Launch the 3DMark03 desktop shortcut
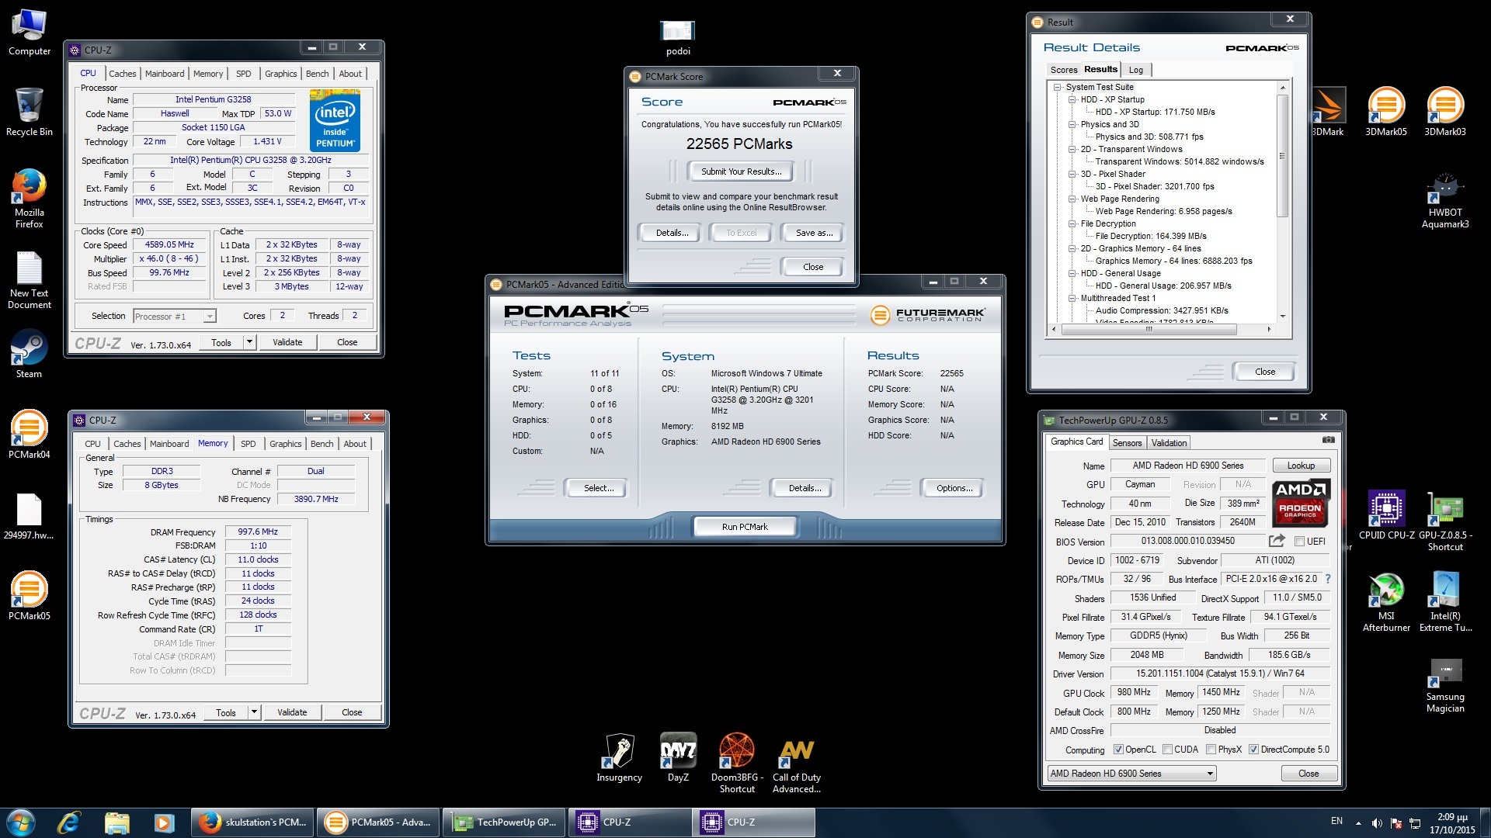This screenshot has height=838, width=1491. [x=1445, y=113]
